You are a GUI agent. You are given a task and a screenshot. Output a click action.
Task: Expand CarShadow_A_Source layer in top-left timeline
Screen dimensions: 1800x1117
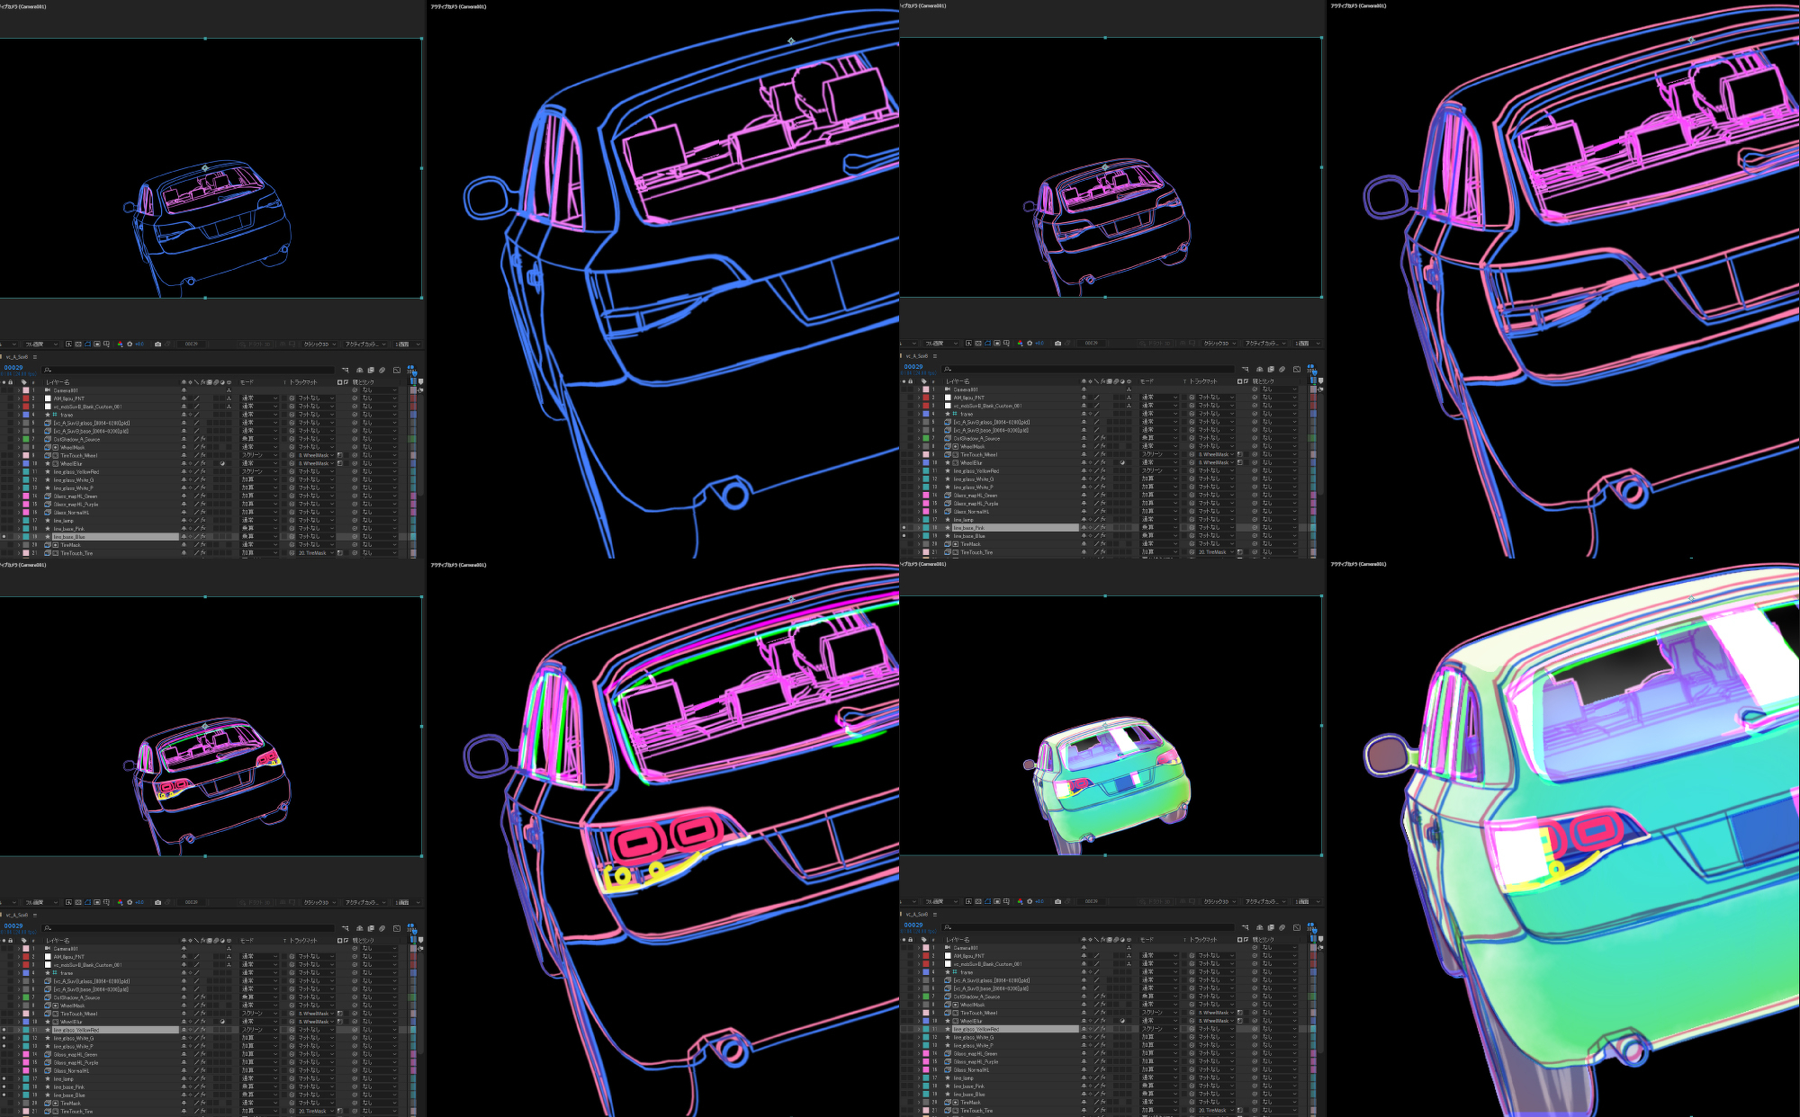coord(19,439)
